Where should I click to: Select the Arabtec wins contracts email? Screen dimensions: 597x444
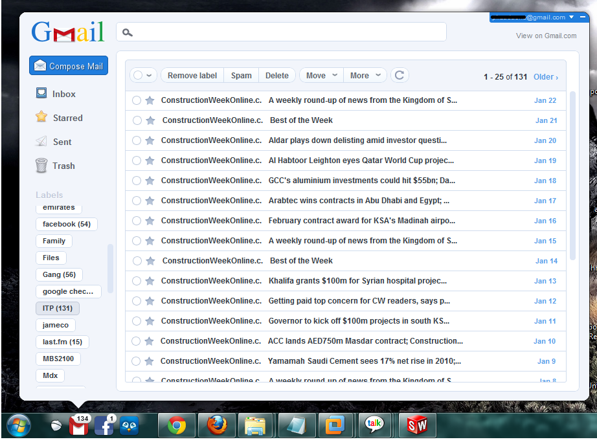137,201
